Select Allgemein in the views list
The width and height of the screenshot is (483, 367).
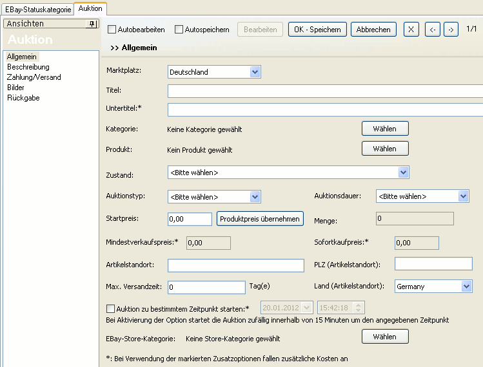pos(21,57)
